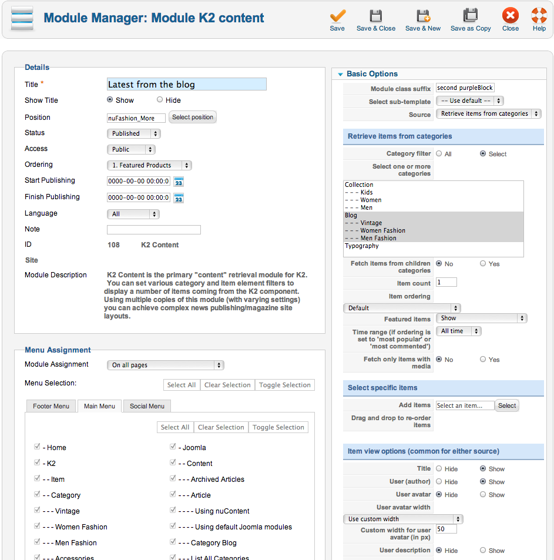Open Ordering dropdown 'Featured Products'
Viewport: 554px width, 560px height.
coord(149,165)
